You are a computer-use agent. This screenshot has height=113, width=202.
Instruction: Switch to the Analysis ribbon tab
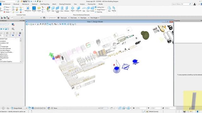tap(82, 4)
